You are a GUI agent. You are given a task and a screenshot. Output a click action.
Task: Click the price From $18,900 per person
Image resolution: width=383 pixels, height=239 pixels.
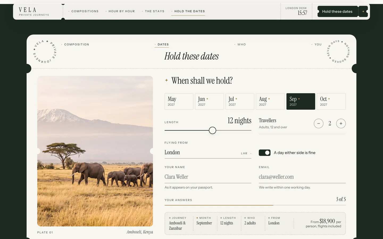[x=323, y=223]
